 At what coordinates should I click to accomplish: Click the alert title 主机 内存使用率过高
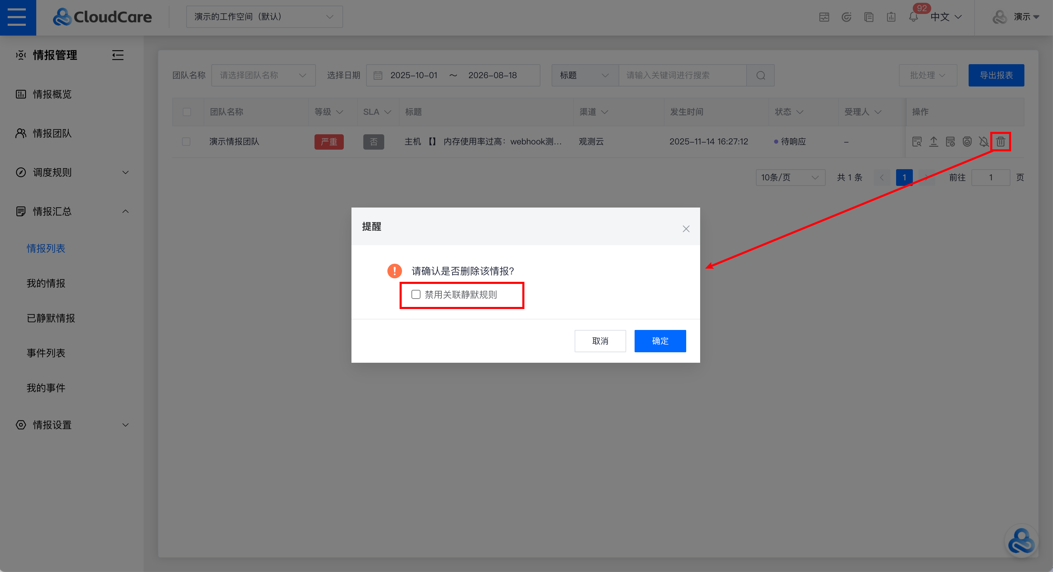(483, 142)
